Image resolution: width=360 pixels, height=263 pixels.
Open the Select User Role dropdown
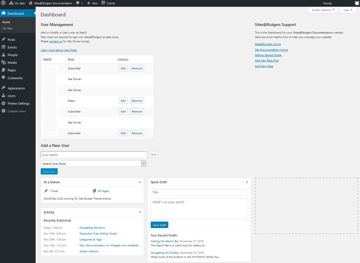click(x=93, y=164)
